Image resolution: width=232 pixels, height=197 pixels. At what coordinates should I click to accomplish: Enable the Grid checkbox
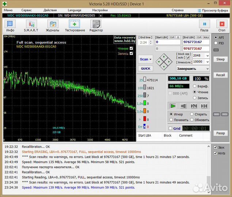[171, 128]
